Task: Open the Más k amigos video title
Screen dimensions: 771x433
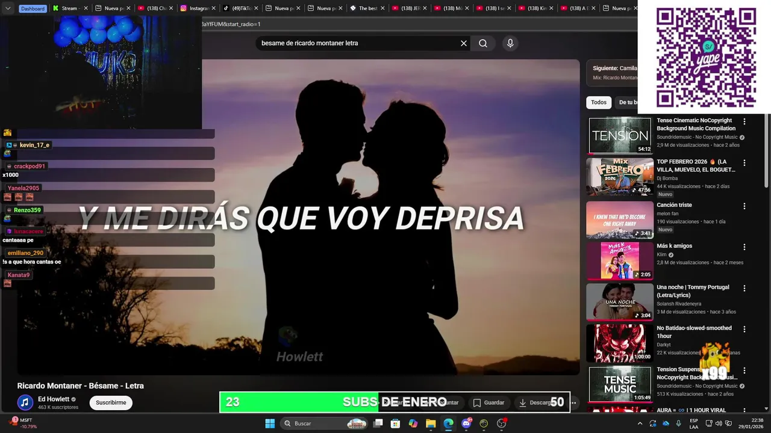Action: [x=675, y=246]
